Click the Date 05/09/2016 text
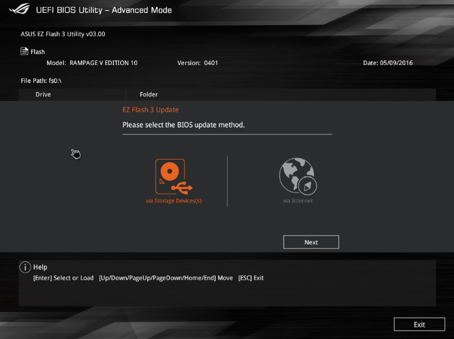 (x=388, y=63)
